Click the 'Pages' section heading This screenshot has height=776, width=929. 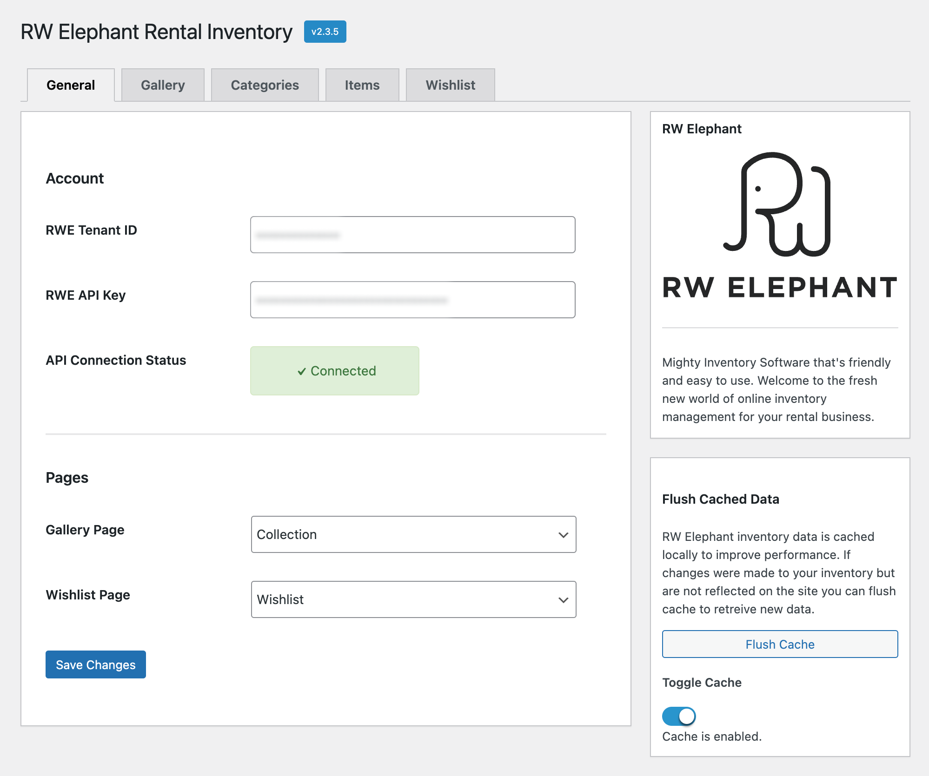[67, 478]
